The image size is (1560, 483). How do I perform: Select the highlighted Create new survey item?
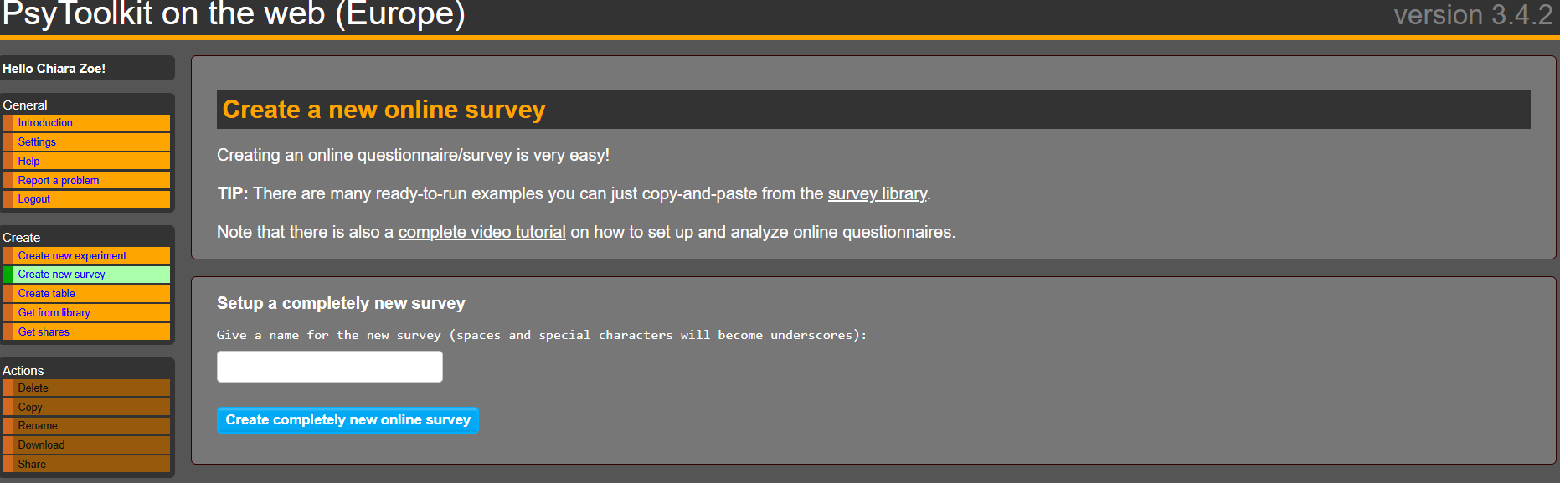pos(62,275)
